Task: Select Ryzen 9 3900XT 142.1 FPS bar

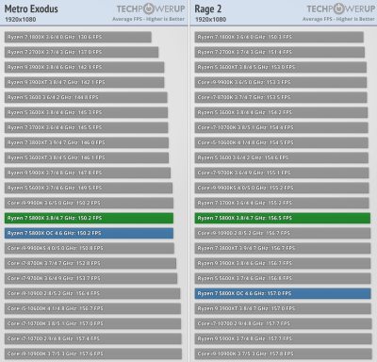Action: pos(84,82)
